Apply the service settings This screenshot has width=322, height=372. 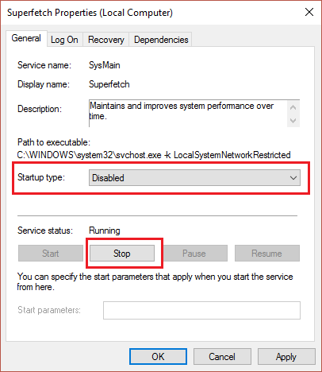point(286,357)
